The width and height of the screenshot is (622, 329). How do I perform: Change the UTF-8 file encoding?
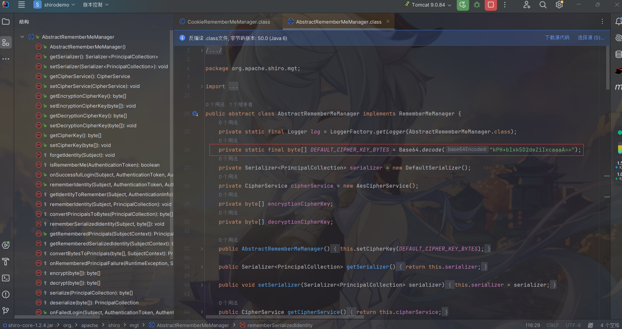573,325
